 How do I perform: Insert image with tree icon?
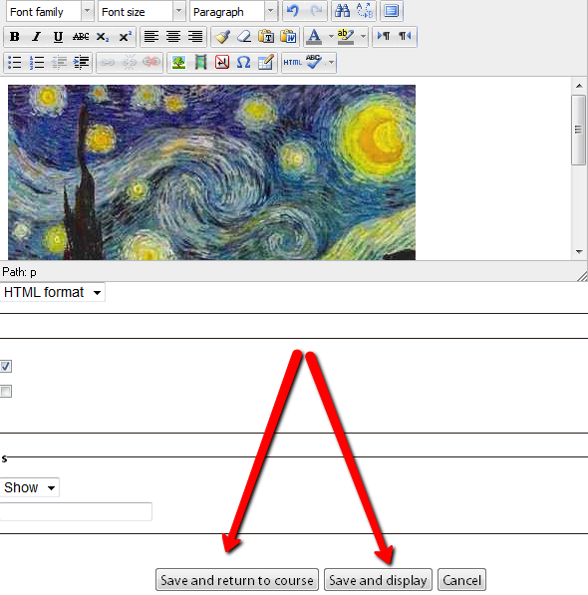pos(178,63)
